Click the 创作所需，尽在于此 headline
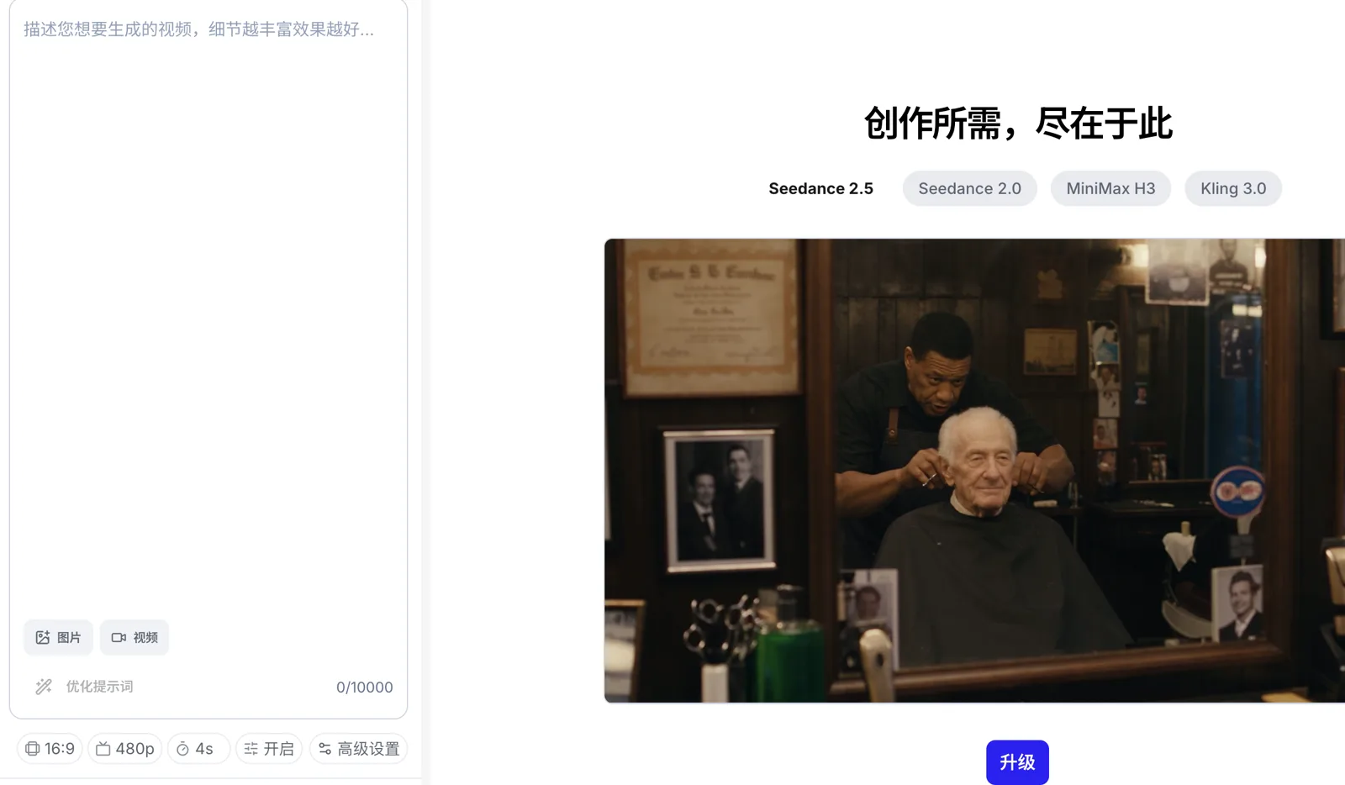The width and height of the screenshot is (1345, 785). [x=1017, y=124]
